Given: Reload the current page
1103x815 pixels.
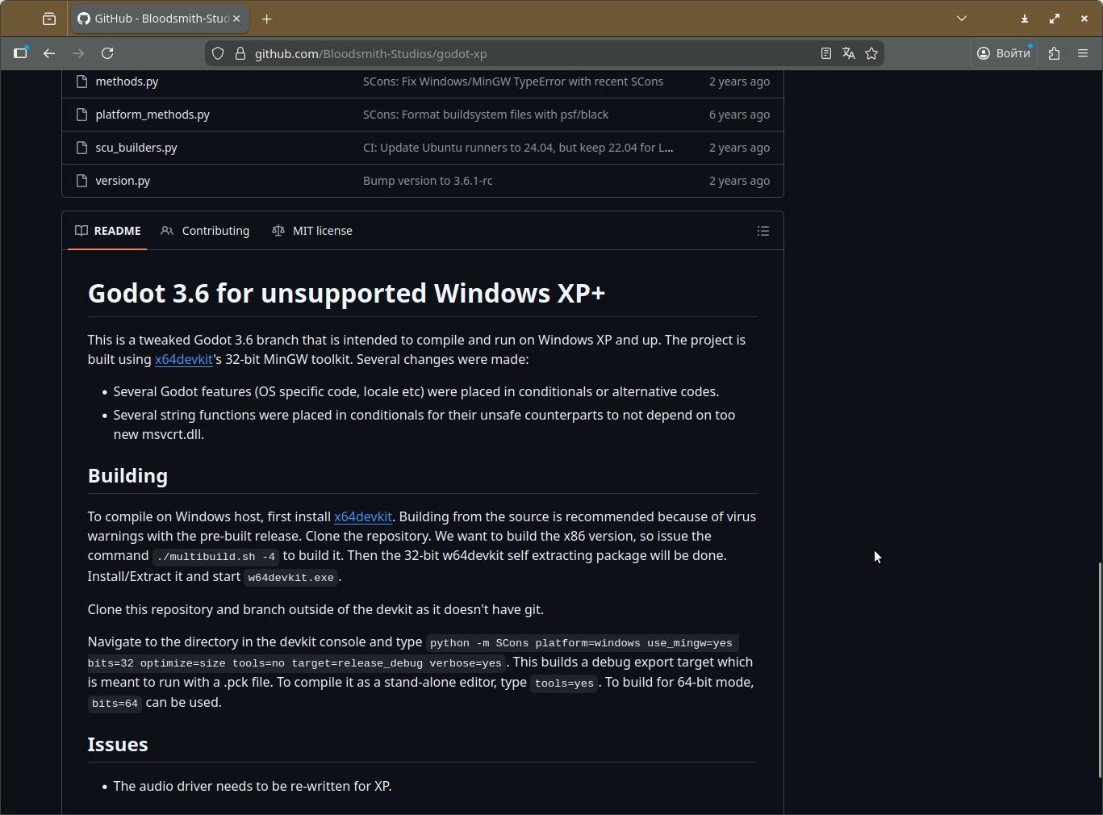Looking at the screenshot, I should pyautogui.click(x=107, y=53).
